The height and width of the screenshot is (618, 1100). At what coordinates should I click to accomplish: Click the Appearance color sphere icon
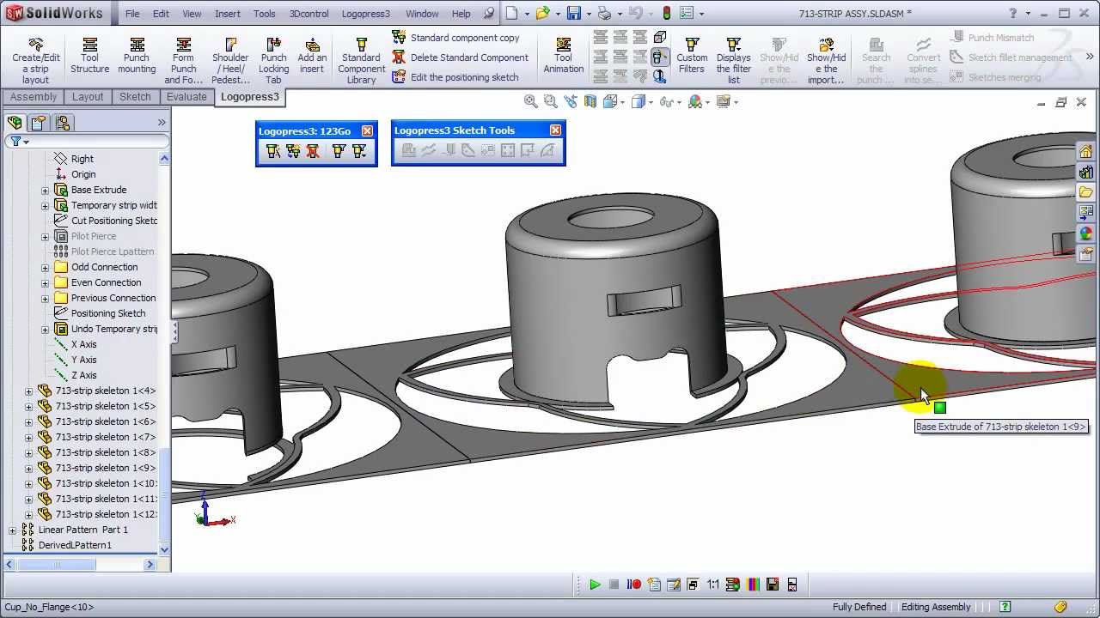click(x=693, y=101)
